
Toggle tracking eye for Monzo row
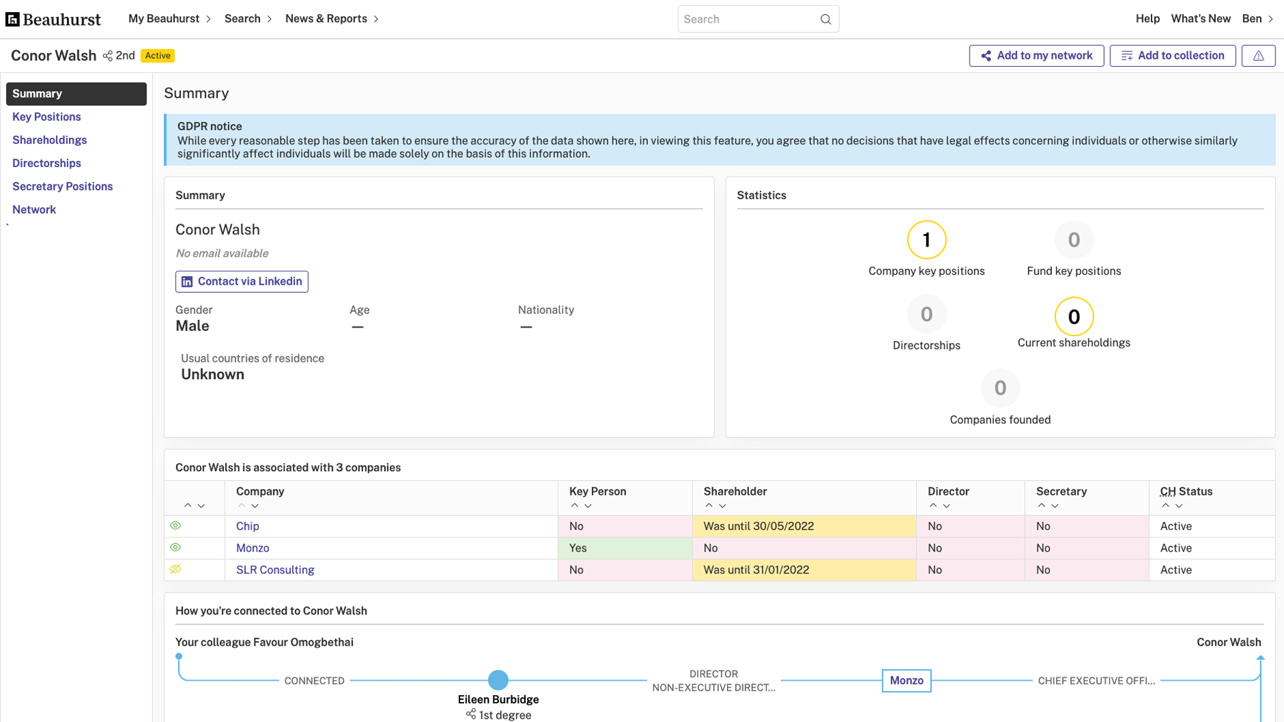(x=176, y=547)
